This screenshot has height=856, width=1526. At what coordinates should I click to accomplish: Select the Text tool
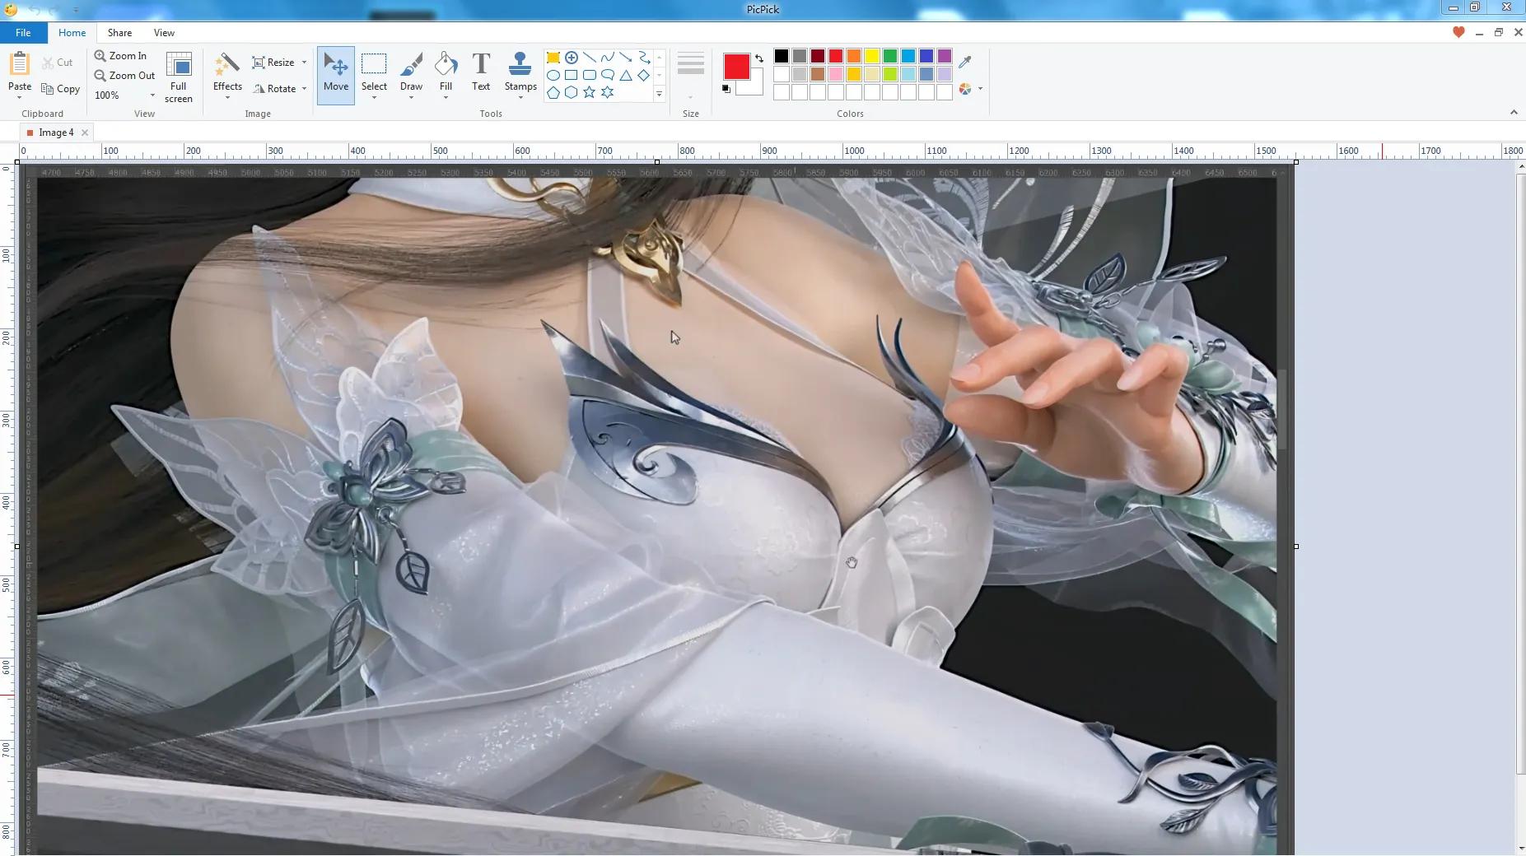(x=481, y=72)
